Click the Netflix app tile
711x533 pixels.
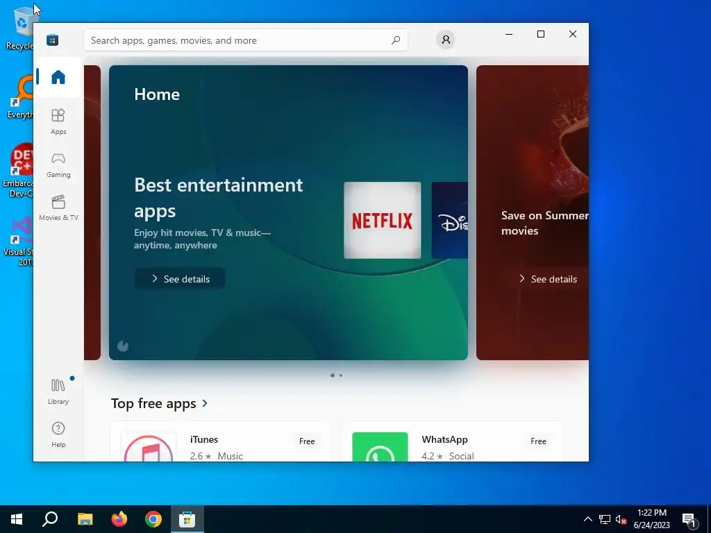tap(383, 220)
